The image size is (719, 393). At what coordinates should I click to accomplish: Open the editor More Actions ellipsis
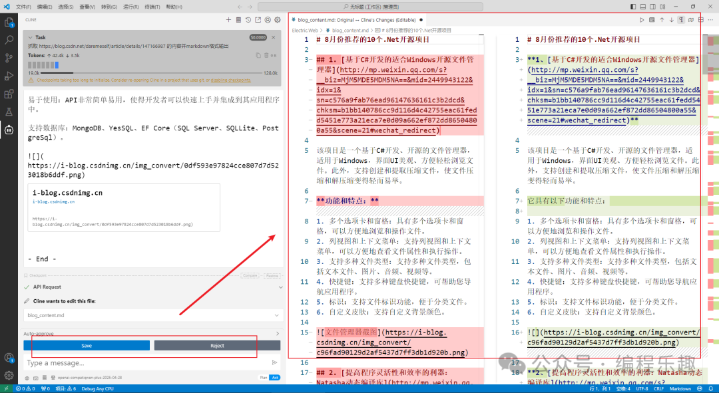pyautogui.click(x=711, y=20)
